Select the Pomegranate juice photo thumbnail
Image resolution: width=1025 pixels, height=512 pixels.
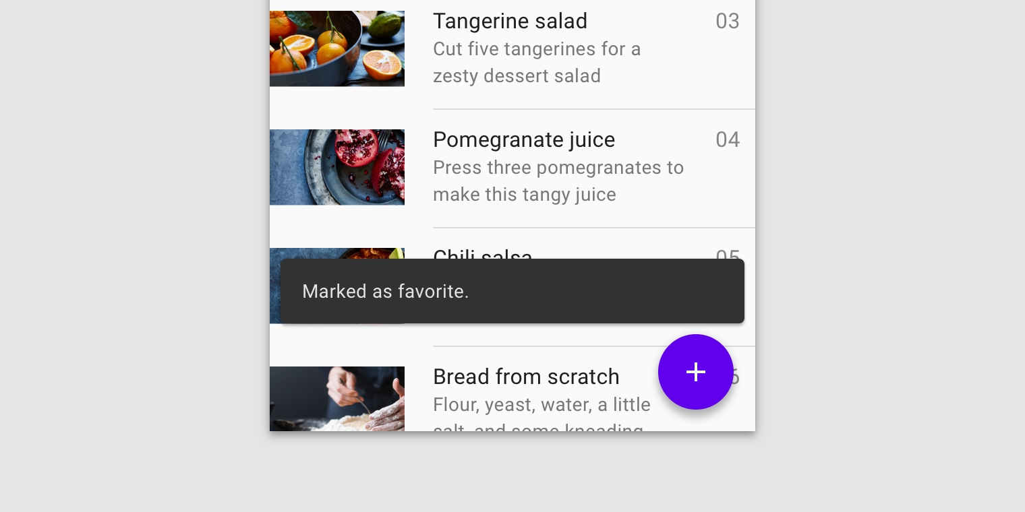point(336,167)
